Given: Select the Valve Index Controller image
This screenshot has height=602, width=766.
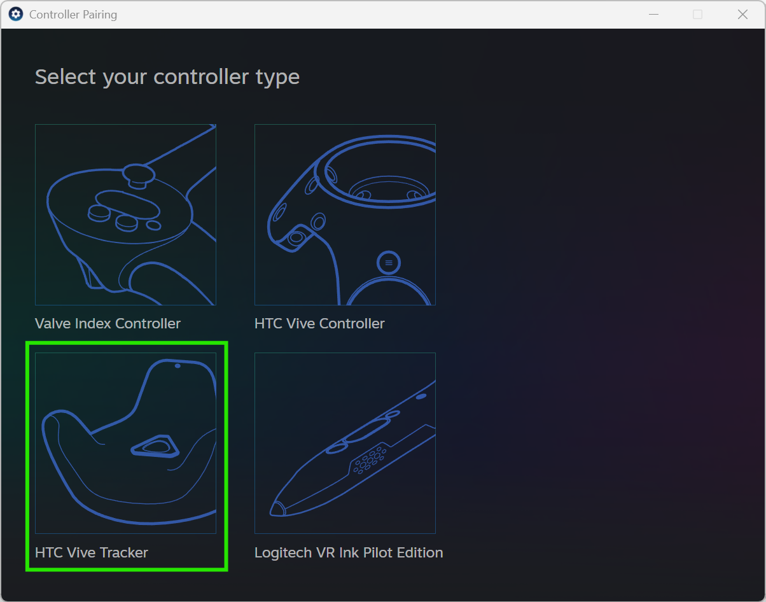Looking at the screenshot, I should (x=125, y=214).
